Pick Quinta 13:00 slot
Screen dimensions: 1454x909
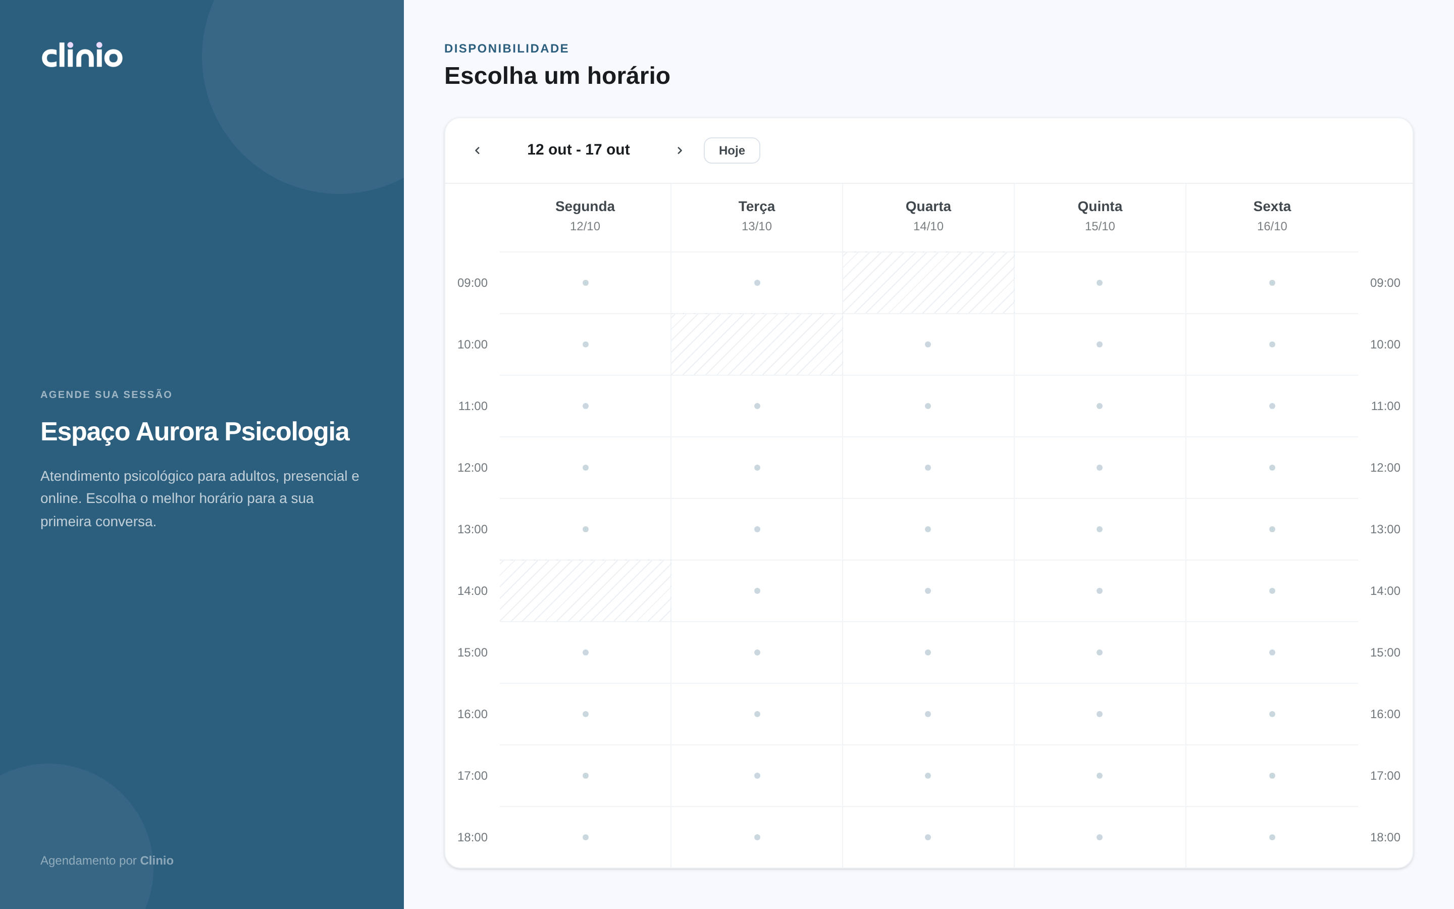[x=1100, y=529]
